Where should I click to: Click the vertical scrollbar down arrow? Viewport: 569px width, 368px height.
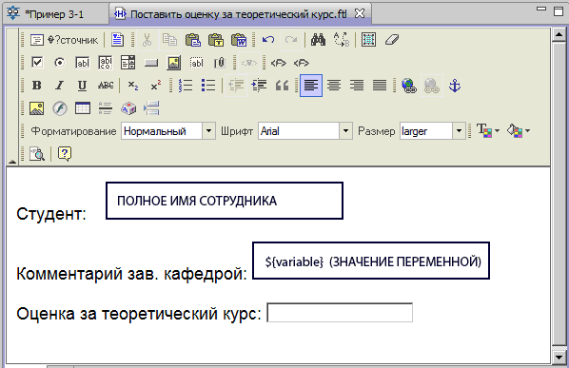559,358
